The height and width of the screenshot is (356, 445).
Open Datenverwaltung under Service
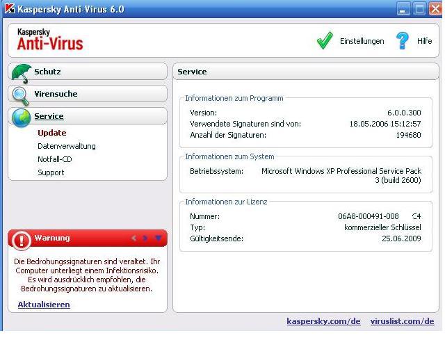(x=67, y=146)
